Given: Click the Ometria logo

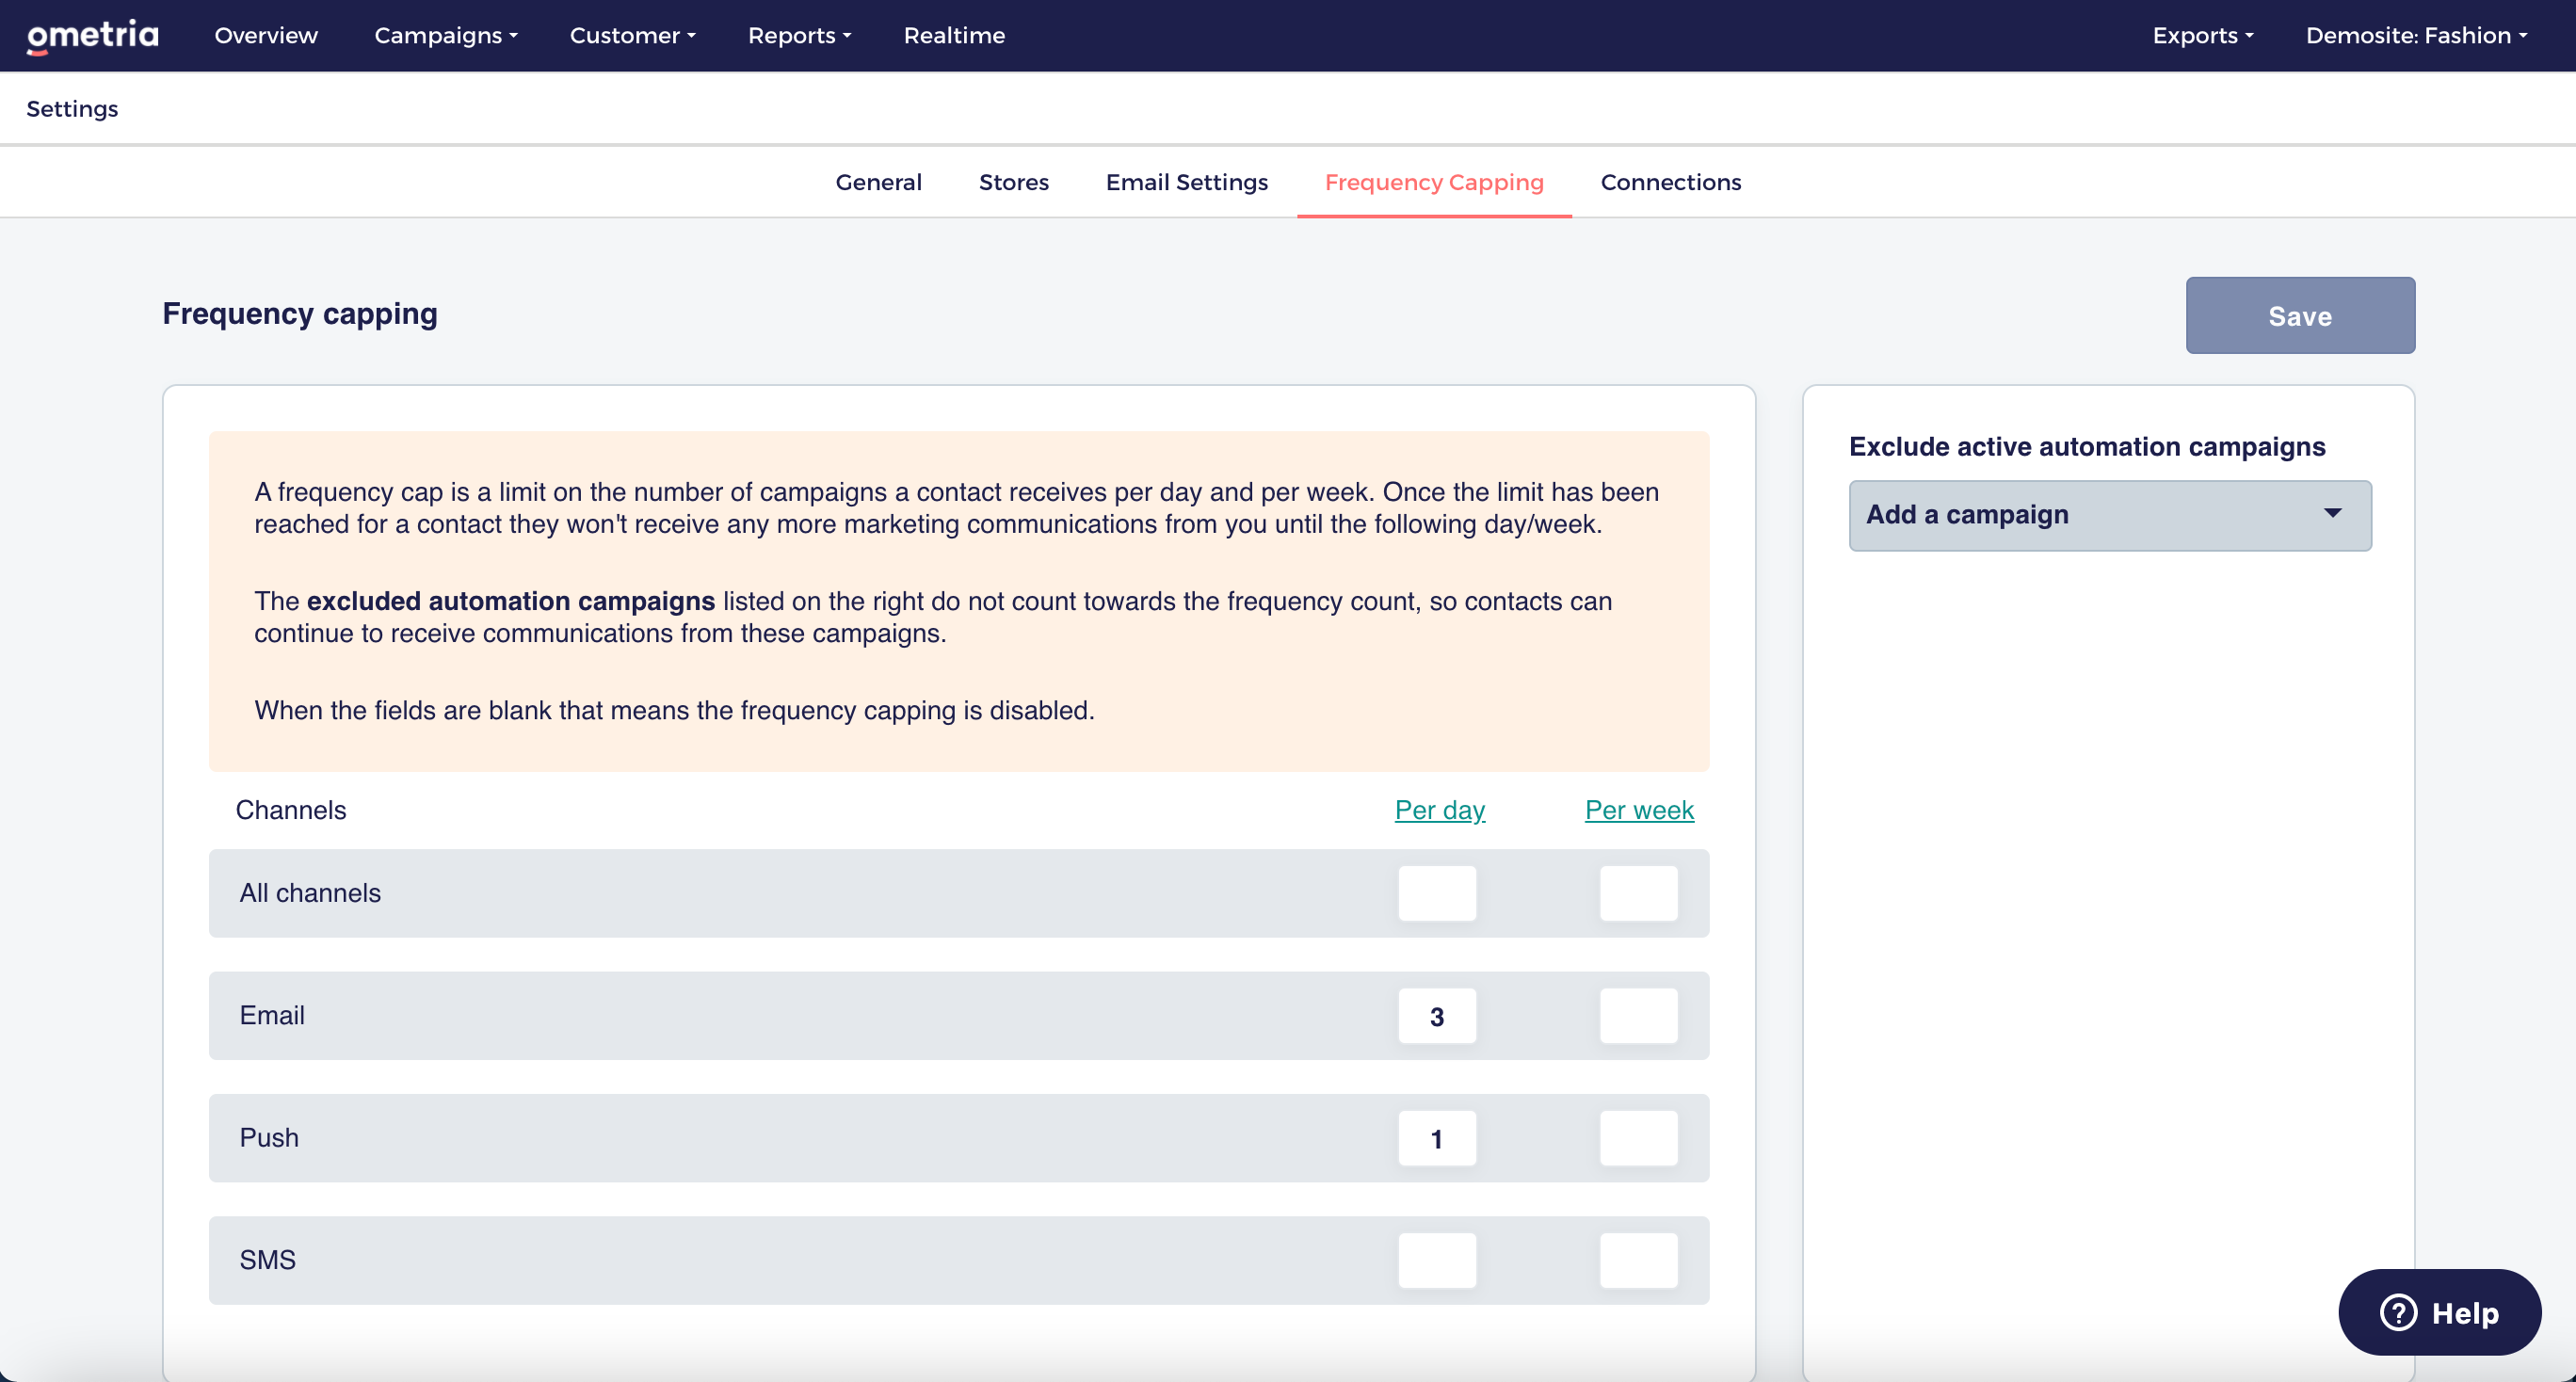Looking at the screenshot, I should [x=92, y=36].
